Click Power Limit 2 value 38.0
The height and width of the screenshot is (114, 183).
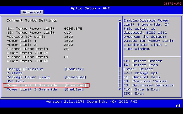69,45
